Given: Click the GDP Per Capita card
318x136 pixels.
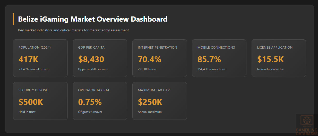Looking at the screenshot, I should (x=100, y=58).
